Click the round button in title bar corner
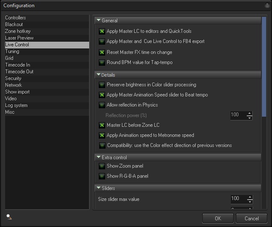 (267, 5)
